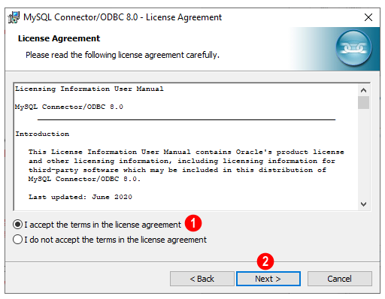Image resolution: width=385 pixels, height=299 pixels.
Task: Close the License Agreement dialog with X
Action: [x=368, y=17]
